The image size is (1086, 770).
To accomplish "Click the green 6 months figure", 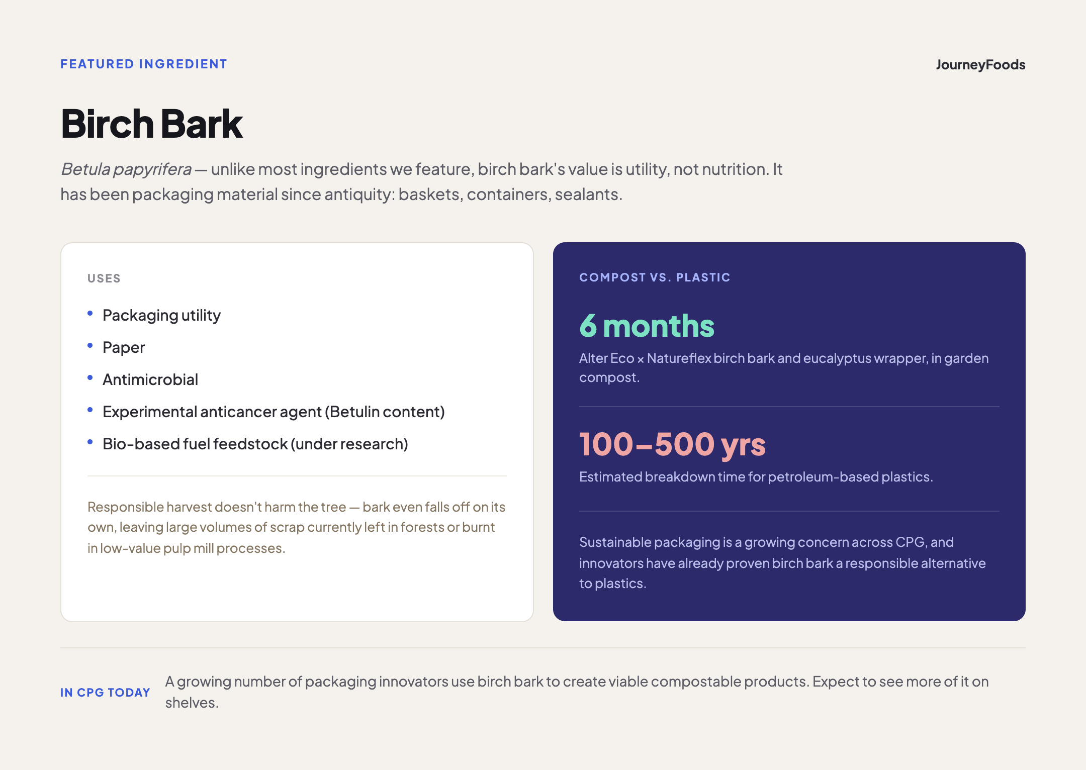I will point(647,326).
